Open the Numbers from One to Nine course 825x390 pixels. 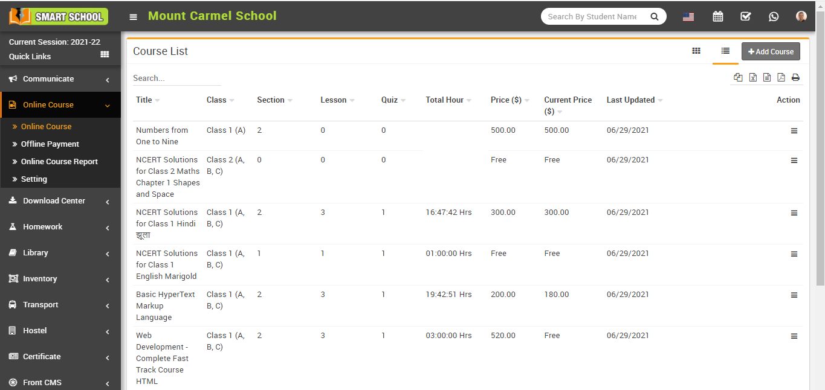click(162, 135)
